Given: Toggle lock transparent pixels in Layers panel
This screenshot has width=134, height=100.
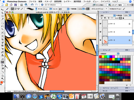Looking at the screenshot, I should (120, 18).
